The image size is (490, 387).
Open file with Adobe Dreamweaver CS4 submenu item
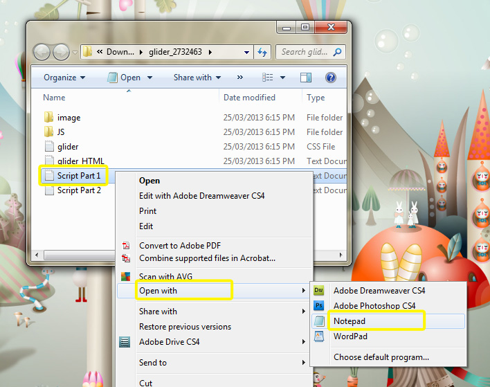(379, 291)
